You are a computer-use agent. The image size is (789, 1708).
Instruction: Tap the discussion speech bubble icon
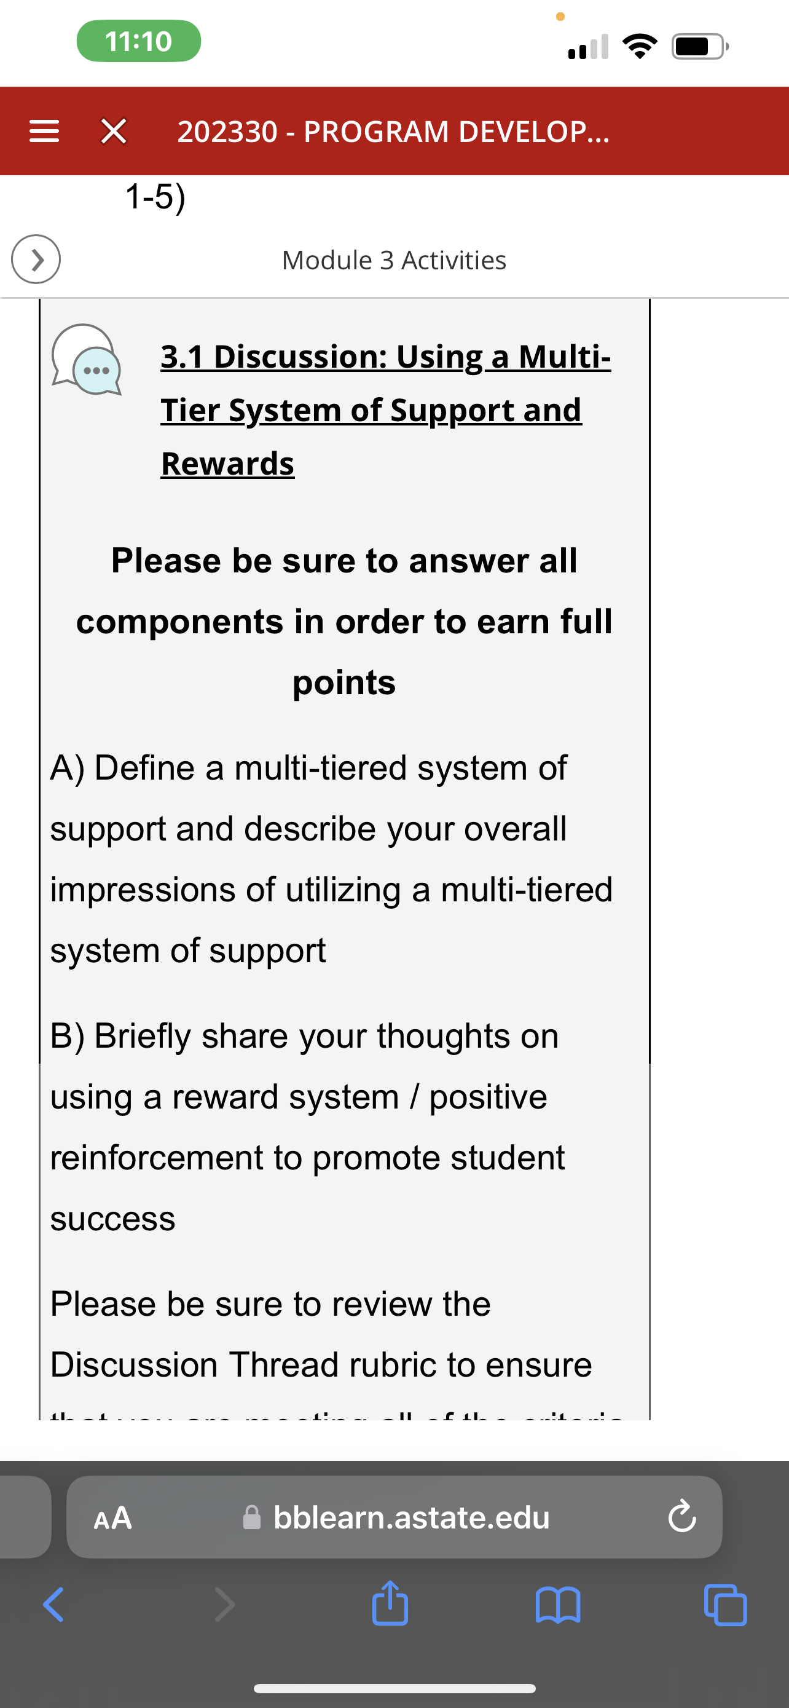87,360
